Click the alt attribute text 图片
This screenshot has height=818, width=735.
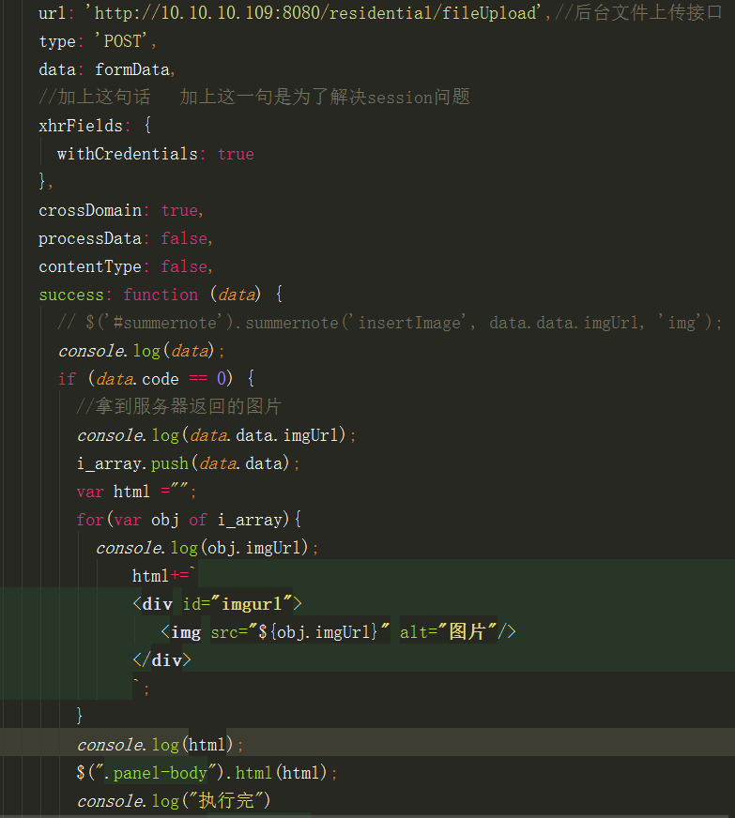[467, 631]
